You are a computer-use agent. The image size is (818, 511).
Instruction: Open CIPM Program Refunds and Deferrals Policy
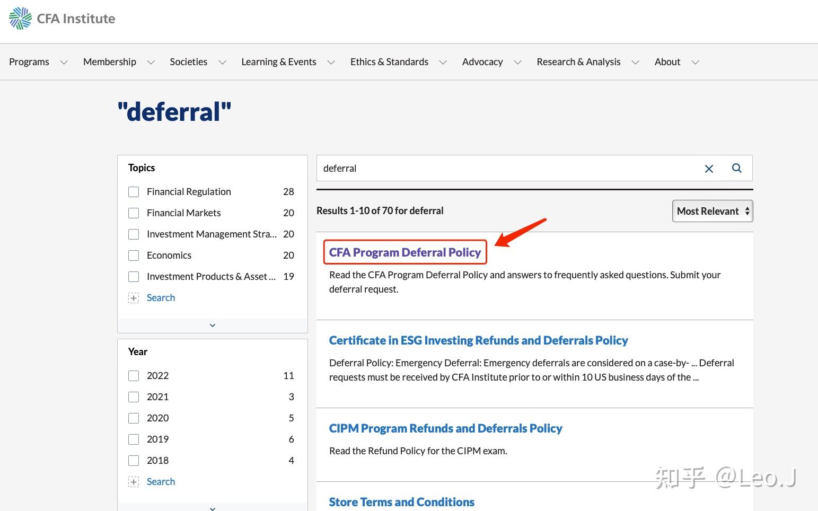(445, 428)
